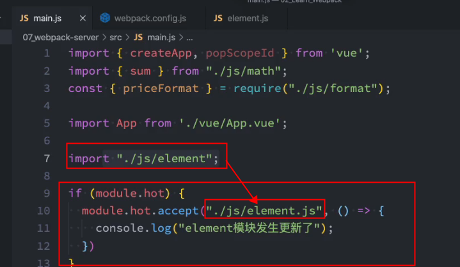
Task: Select main.js in the breadcrumb path
Action: (x=161, y=38)
